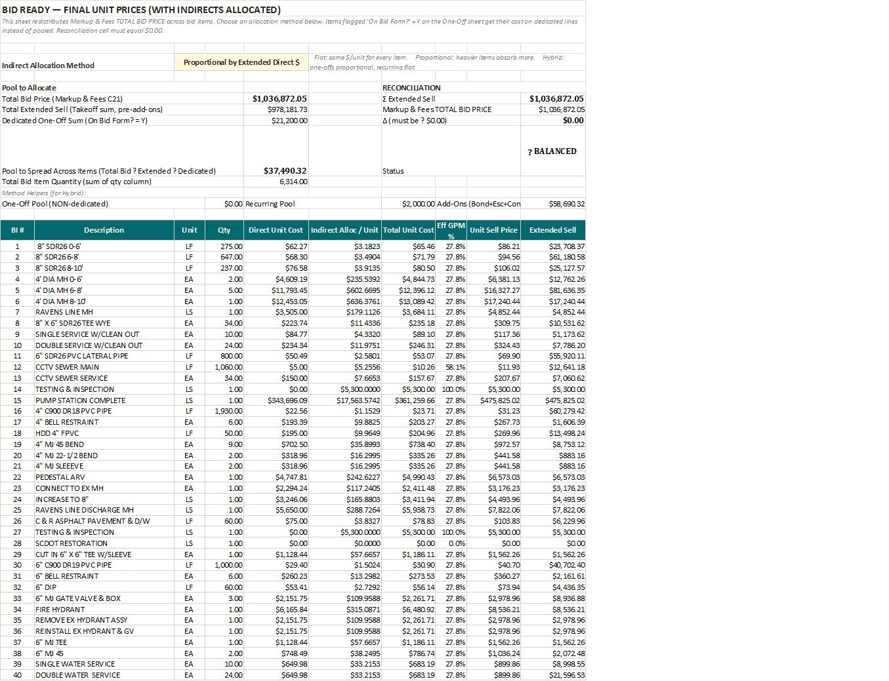The height and width of the screenshot is (681, 889).
Task: Click the $21,200.00 Dedicated One-Off Sum value
Action: coord(276,121)
